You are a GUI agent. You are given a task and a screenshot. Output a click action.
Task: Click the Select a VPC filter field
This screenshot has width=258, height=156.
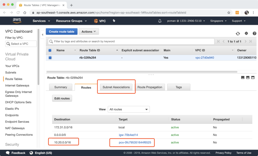click(x=21, y=44)
